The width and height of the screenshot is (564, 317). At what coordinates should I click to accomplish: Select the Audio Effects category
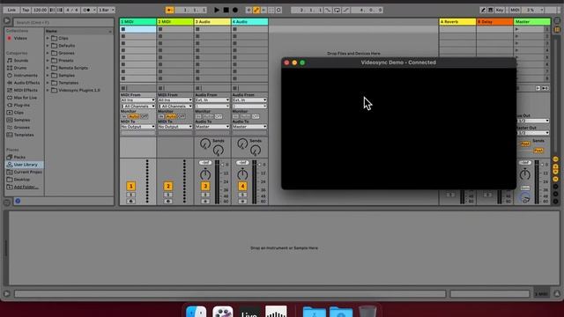(26, 83)
